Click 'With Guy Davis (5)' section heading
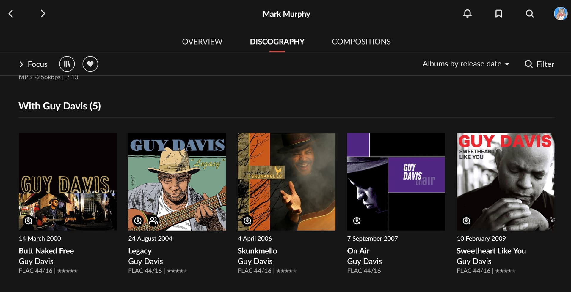The height and width of the screenshot is (292, 571). (60, 106)
